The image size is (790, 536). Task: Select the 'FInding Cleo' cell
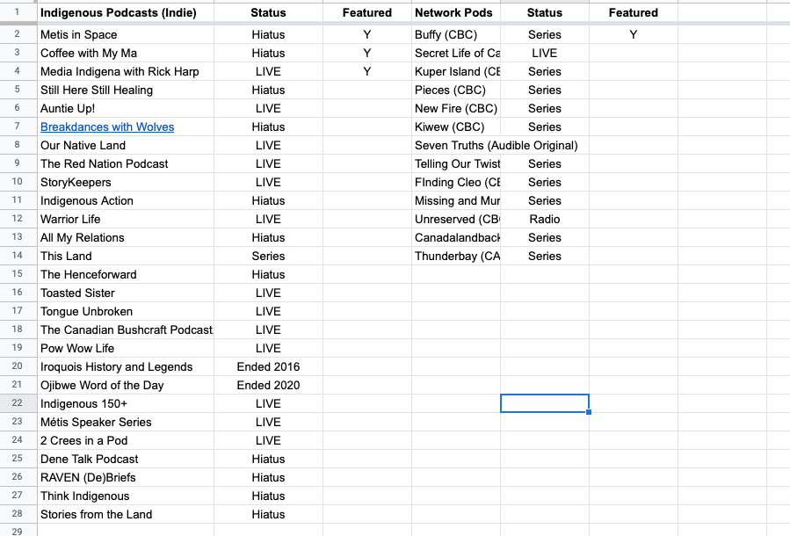pos(456,183)
